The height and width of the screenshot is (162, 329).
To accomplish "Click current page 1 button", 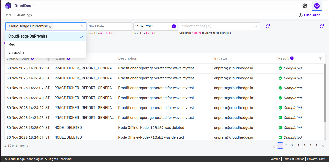I will (x=280, y=146).
